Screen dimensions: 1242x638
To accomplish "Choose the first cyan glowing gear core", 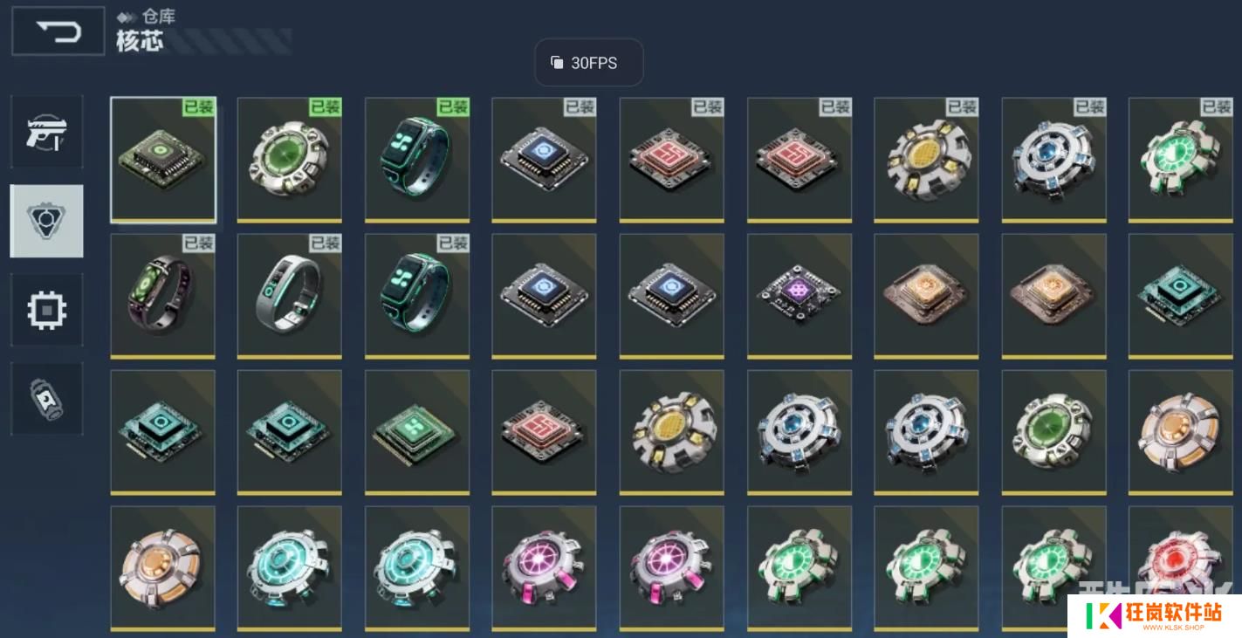I will coord(290,568).
